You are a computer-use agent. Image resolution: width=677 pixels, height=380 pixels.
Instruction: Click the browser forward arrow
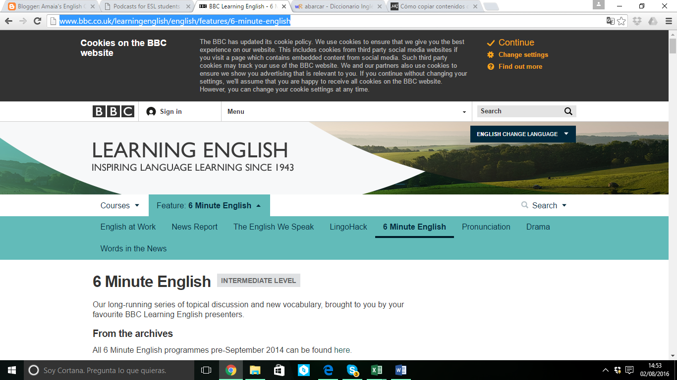click(x=23, y=21)
